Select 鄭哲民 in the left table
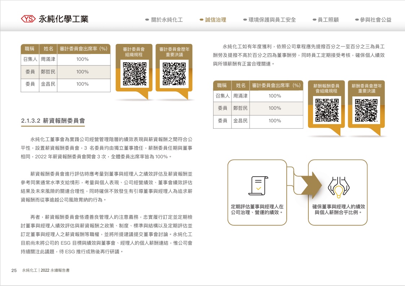 (x=48, y=72)
